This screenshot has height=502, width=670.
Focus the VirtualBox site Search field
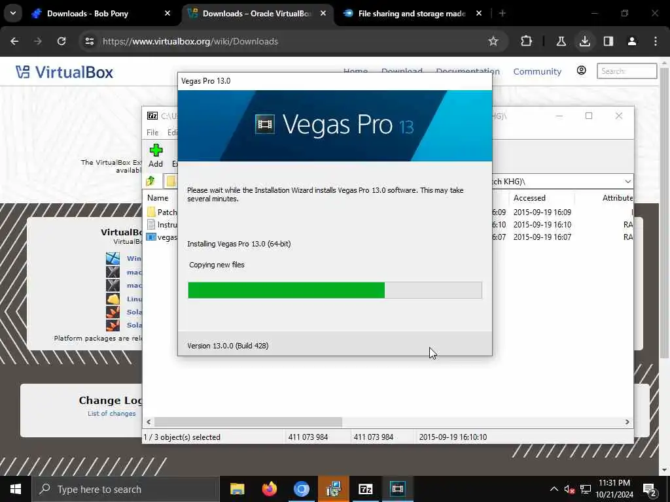pos(627,71)
